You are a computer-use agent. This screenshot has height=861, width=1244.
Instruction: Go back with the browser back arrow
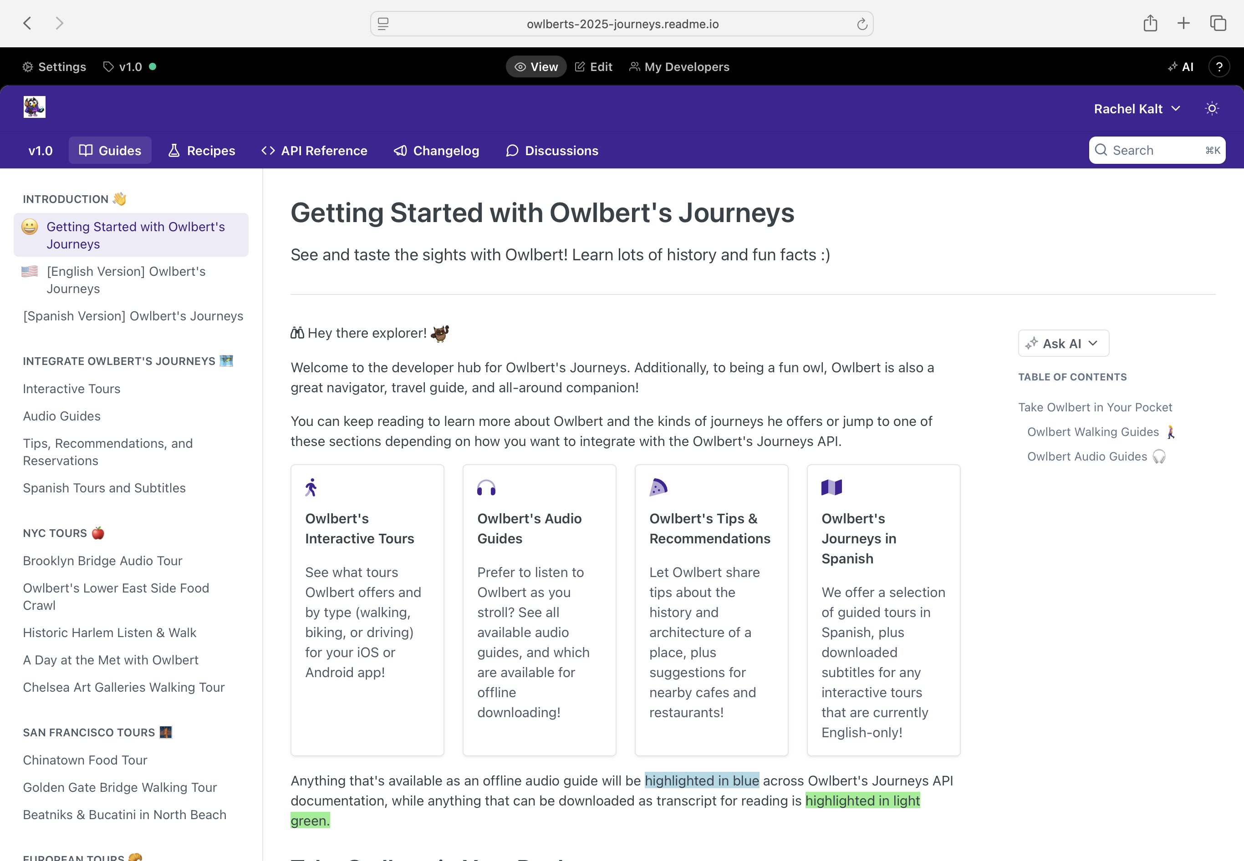point(27,23)
